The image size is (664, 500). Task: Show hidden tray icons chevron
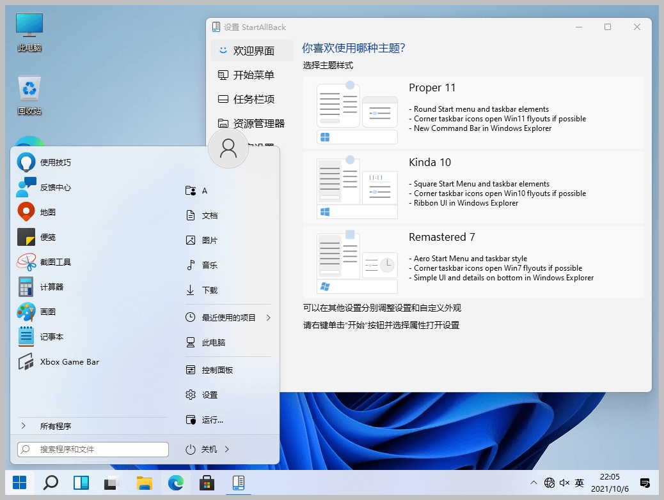pyautogui.click(x=534, y=482)
